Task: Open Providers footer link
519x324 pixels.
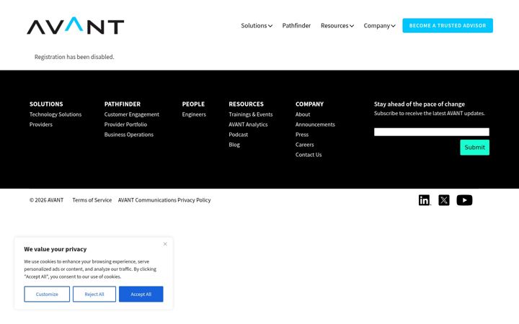Action: [x=40, y=125]
